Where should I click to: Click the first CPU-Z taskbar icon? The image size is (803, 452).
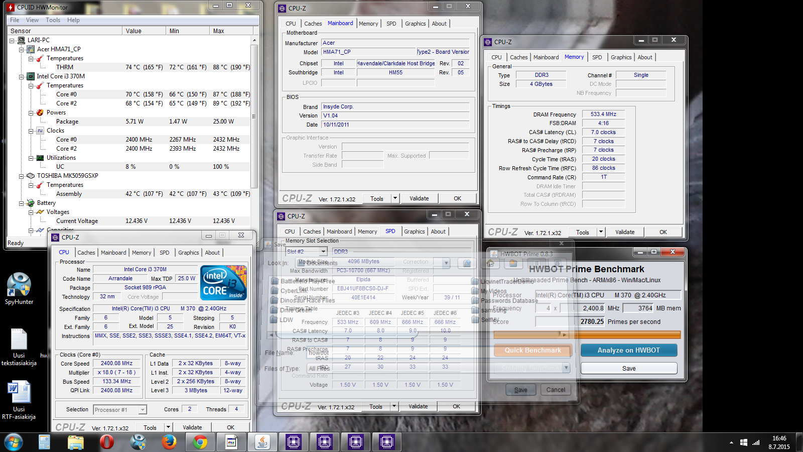coord(293,442)
